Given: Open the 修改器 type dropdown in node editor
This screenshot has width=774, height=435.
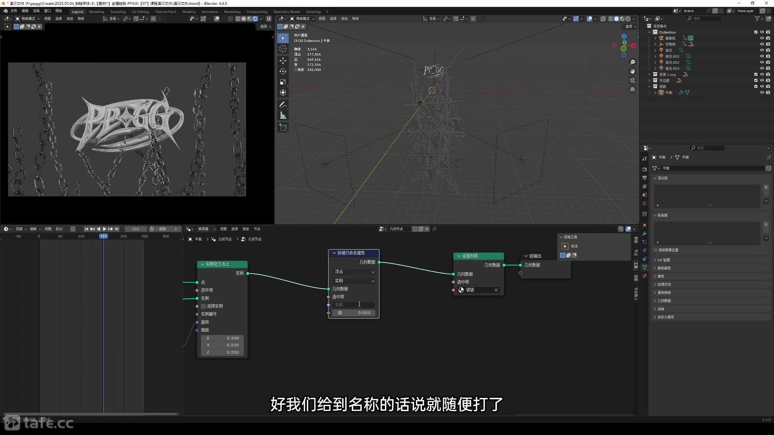Looking at the screenshot, I should pyautogui.click(x=206, y=229).
